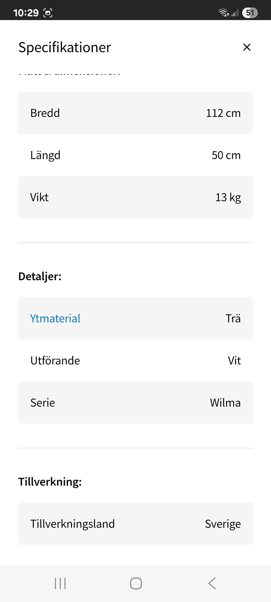Tap the Specifikationer title
Screen dimensions: 271x602
click(x=65, y=47)
